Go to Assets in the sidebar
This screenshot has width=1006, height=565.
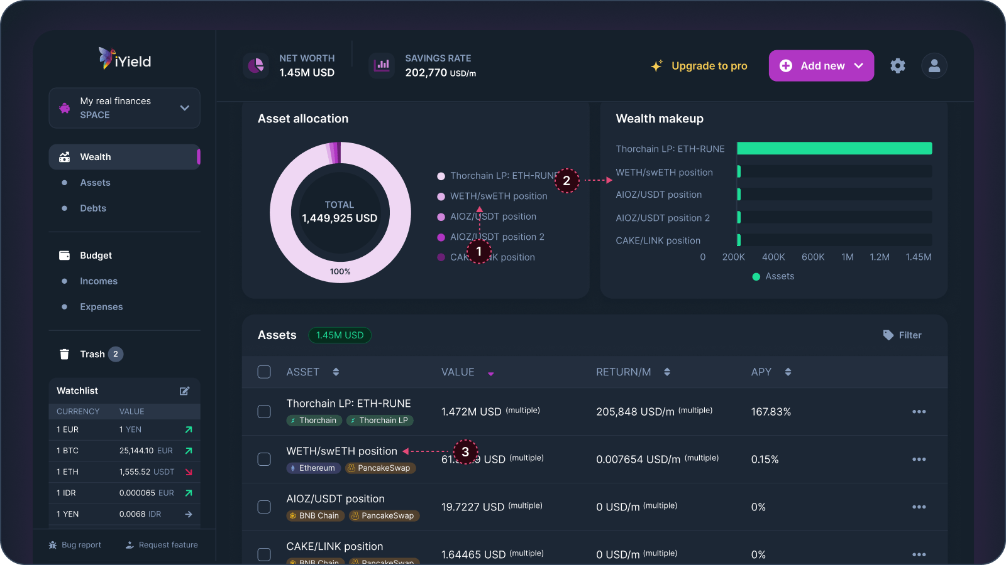[x=95, y=183]
